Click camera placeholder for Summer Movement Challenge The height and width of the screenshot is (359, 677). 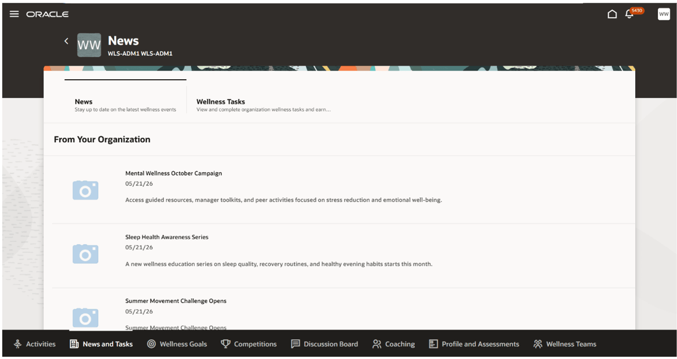coord(85,318)
